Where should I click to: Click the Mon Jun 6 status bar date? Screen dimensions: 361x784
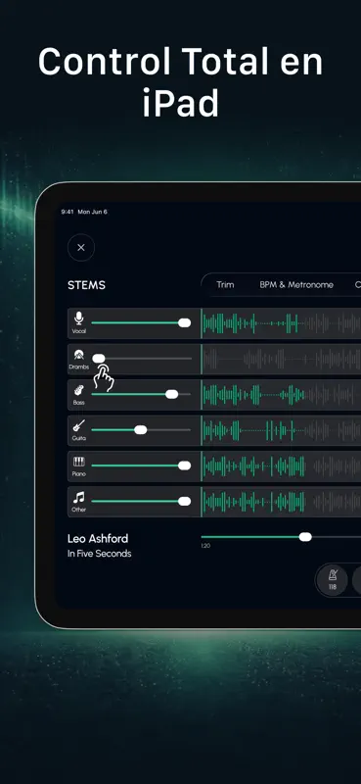click(92, 212)
